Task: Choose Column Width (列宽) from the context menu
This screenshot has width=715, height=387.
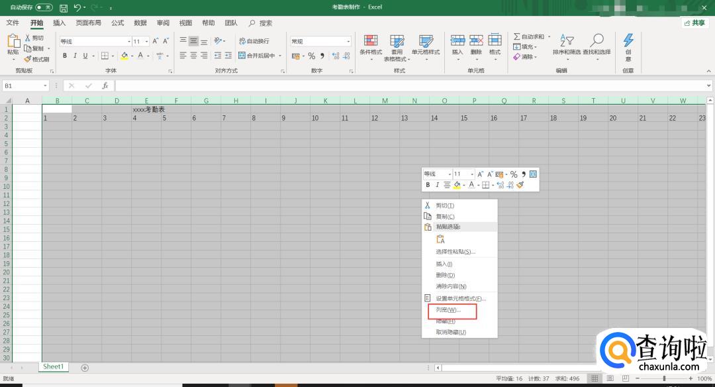Action: tap(448, 309)
